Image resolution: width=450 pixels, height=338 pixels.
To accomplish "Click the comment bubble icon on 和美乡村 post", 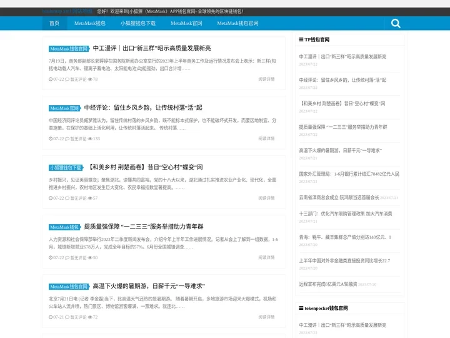I will tap(67, 198).
